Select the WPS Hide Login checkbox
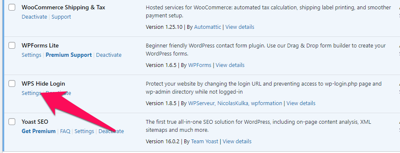 (x=12, y=83)
